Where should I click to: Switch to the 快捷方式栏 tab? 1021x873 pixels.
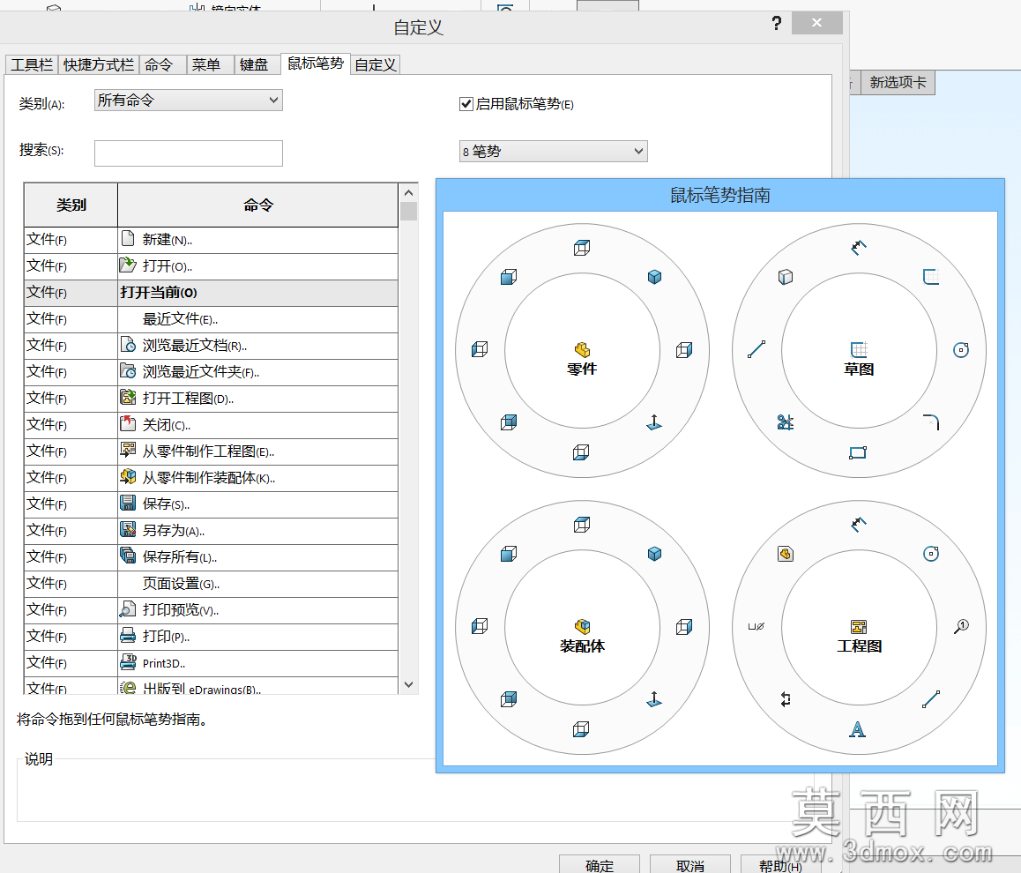[x=99, y=64]
